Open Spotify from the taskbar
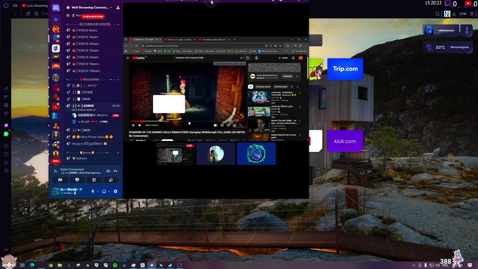The height and width of the screenshot is (269, 478). pyautogui.click(x=115, y=265)
